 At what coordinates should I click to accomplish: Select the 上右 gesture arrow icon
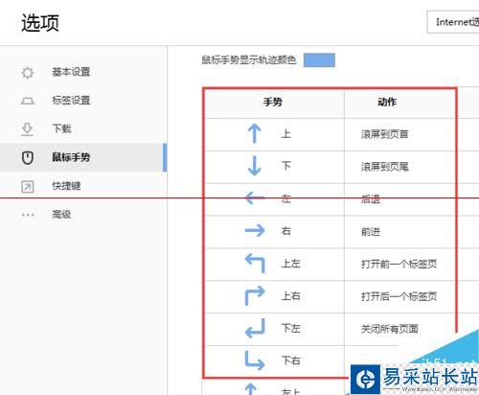255,295
